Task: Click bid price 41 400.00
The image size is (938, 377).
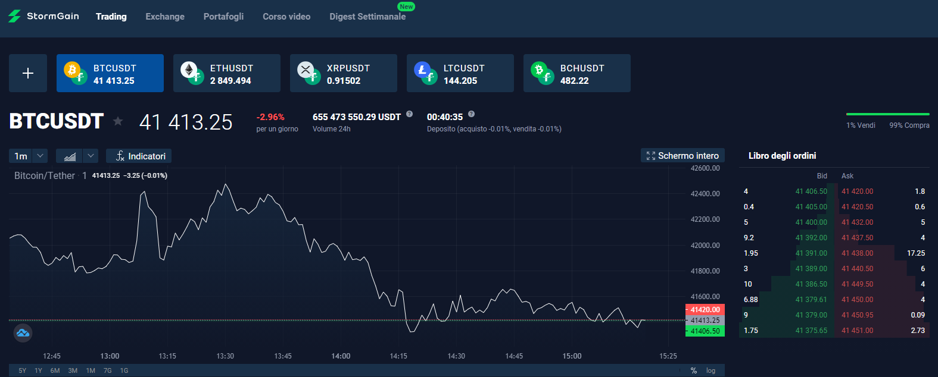Action: (x=811, y=222)
